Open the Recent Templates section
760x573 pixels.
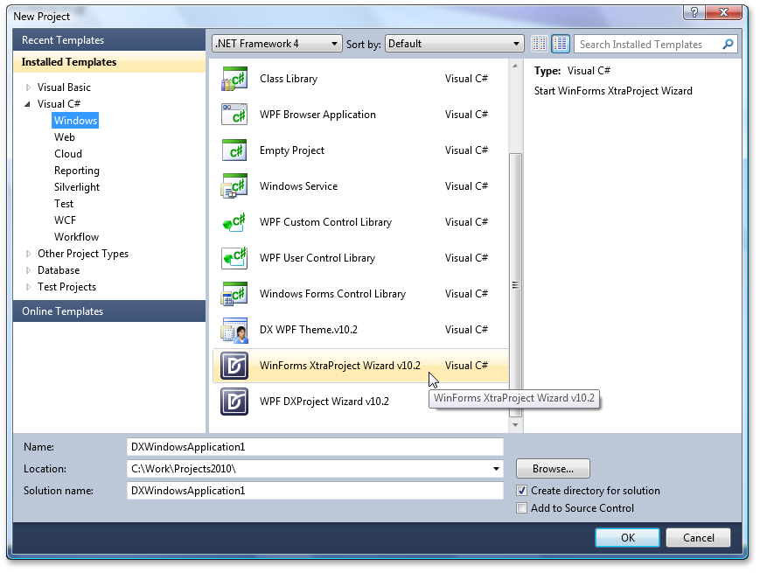pyautogui.click(x=109, y=39)
